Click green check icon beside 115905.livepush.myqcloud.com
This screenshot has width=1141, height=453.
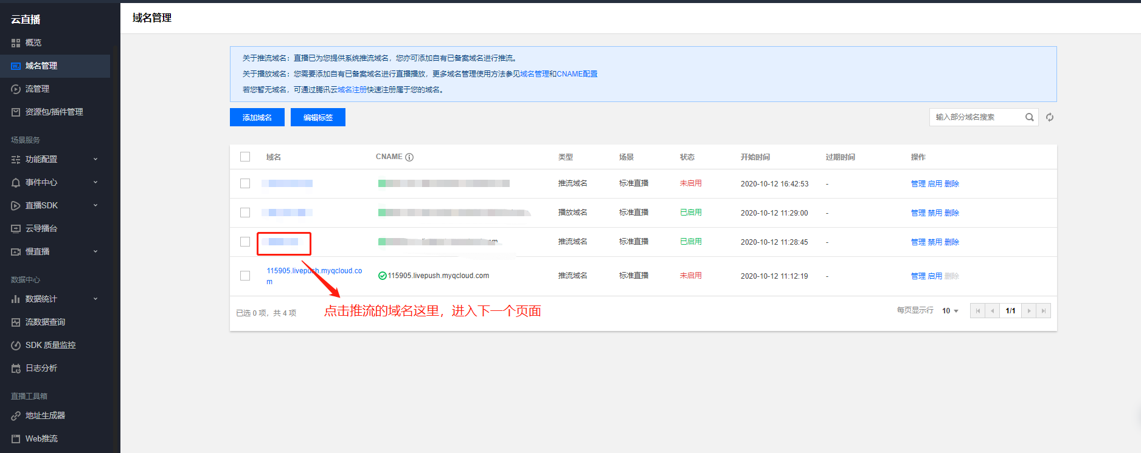pos(383,276)
